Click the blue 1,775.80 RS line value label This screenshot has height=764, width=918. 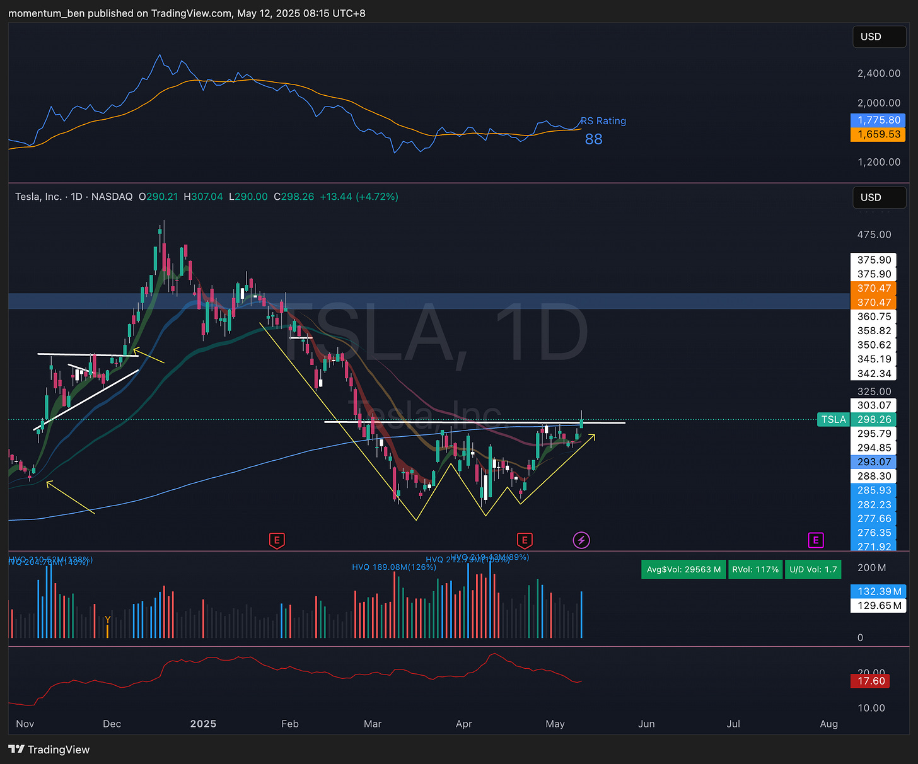(878, 120)
